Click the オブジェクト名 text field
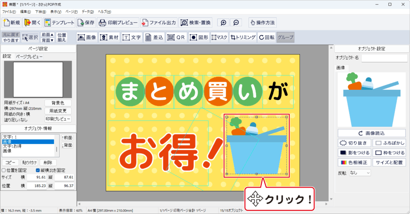Image resolution: width=410 pixels, height=214 pixels. (x=384, y=58)
